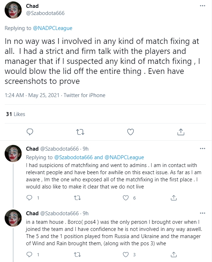Open @NADPCLeague link in main tweet header
The height and width of the screenshot is (262, 212).
(x=53, y=28)
